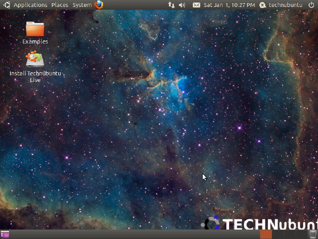The image size is (318, 239).
Task: Select the Examples folder on desktop
Action: (35, 33)
